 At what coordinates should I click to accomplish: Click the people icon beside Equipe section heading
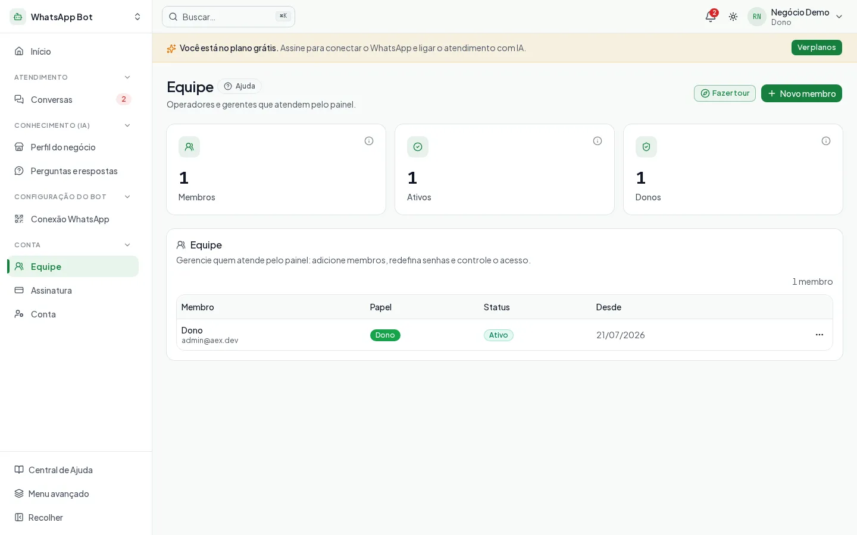click(x=181, y=245)
